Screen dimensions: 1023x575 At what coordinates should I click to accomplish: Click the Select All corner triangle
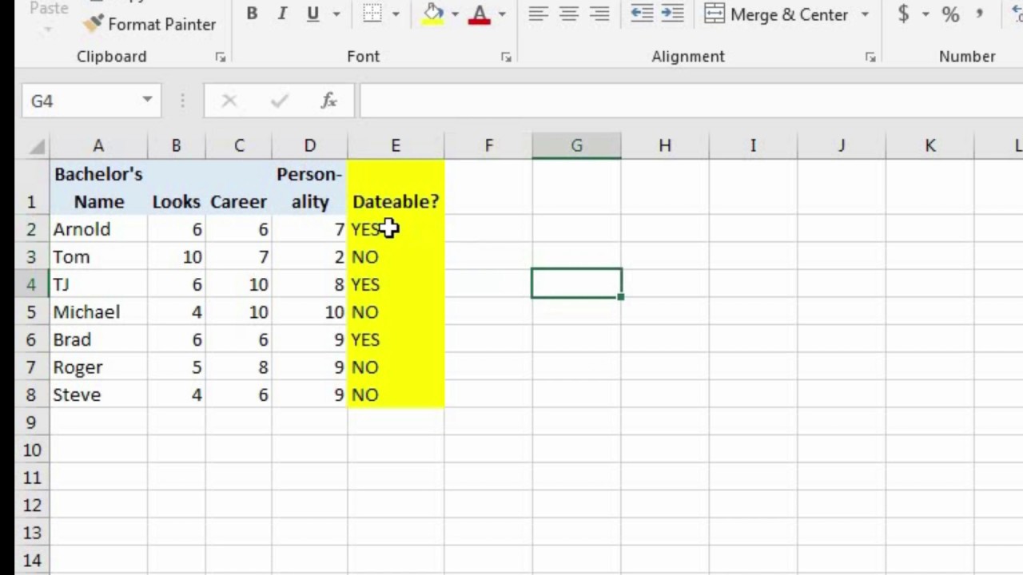[36, 146]
